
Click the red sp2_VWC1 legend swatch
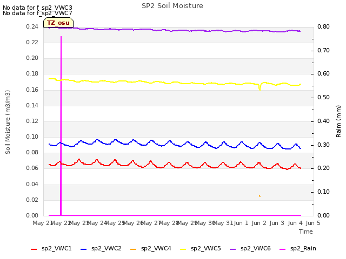tap(34, 249)
